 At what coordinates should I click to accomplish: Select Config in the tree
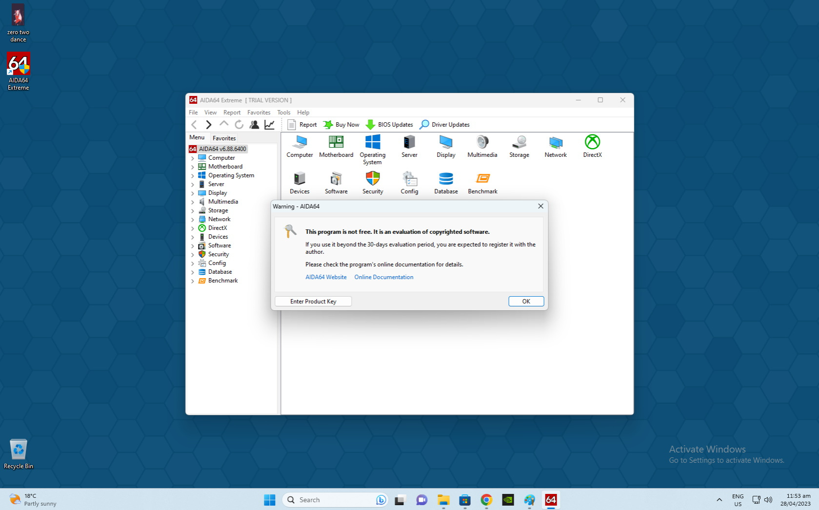pyautogui.click(x=217, y=263)
